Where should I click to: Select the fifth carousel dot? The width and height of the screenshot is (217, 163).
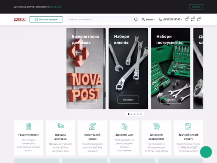tap(141, 114)
